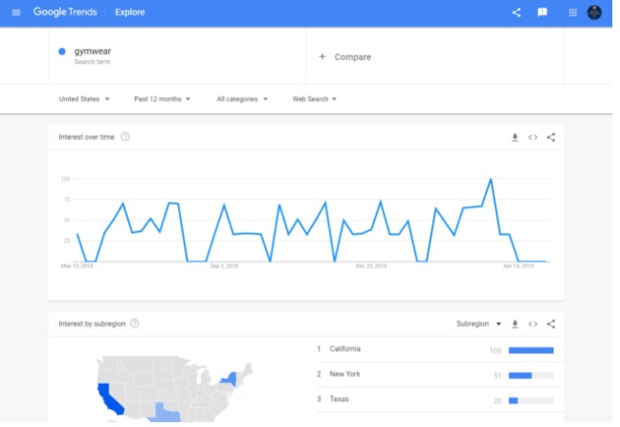The height and width of the screenshot is (427, 620).
Task: Embed the Interest over time chart
Action: pos(533,137)
